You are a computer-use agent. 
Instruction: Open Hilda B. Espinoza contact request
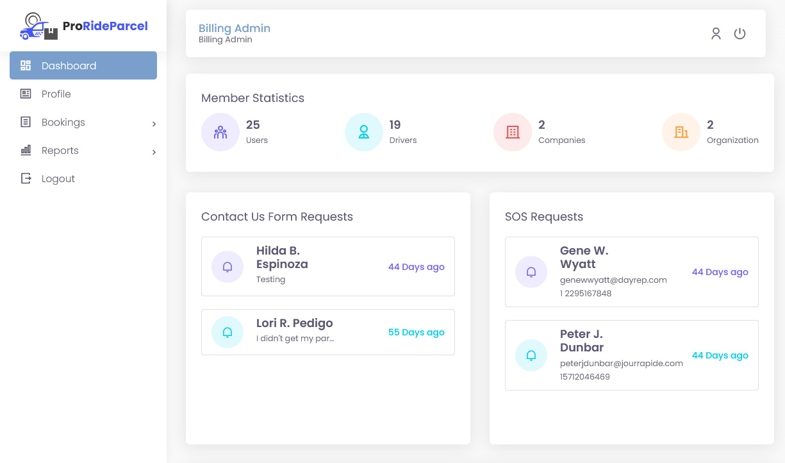point(328,266)
